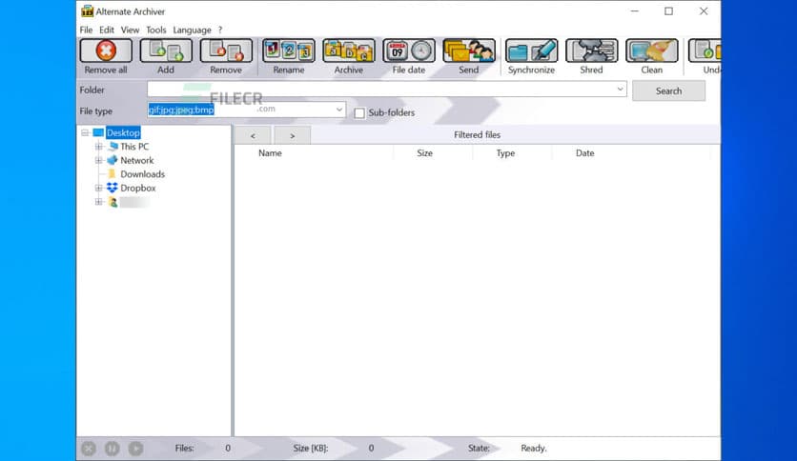Click the Send toolbar icon
Image resolution: width=797 pixels, height=461 pixels.
469,50
